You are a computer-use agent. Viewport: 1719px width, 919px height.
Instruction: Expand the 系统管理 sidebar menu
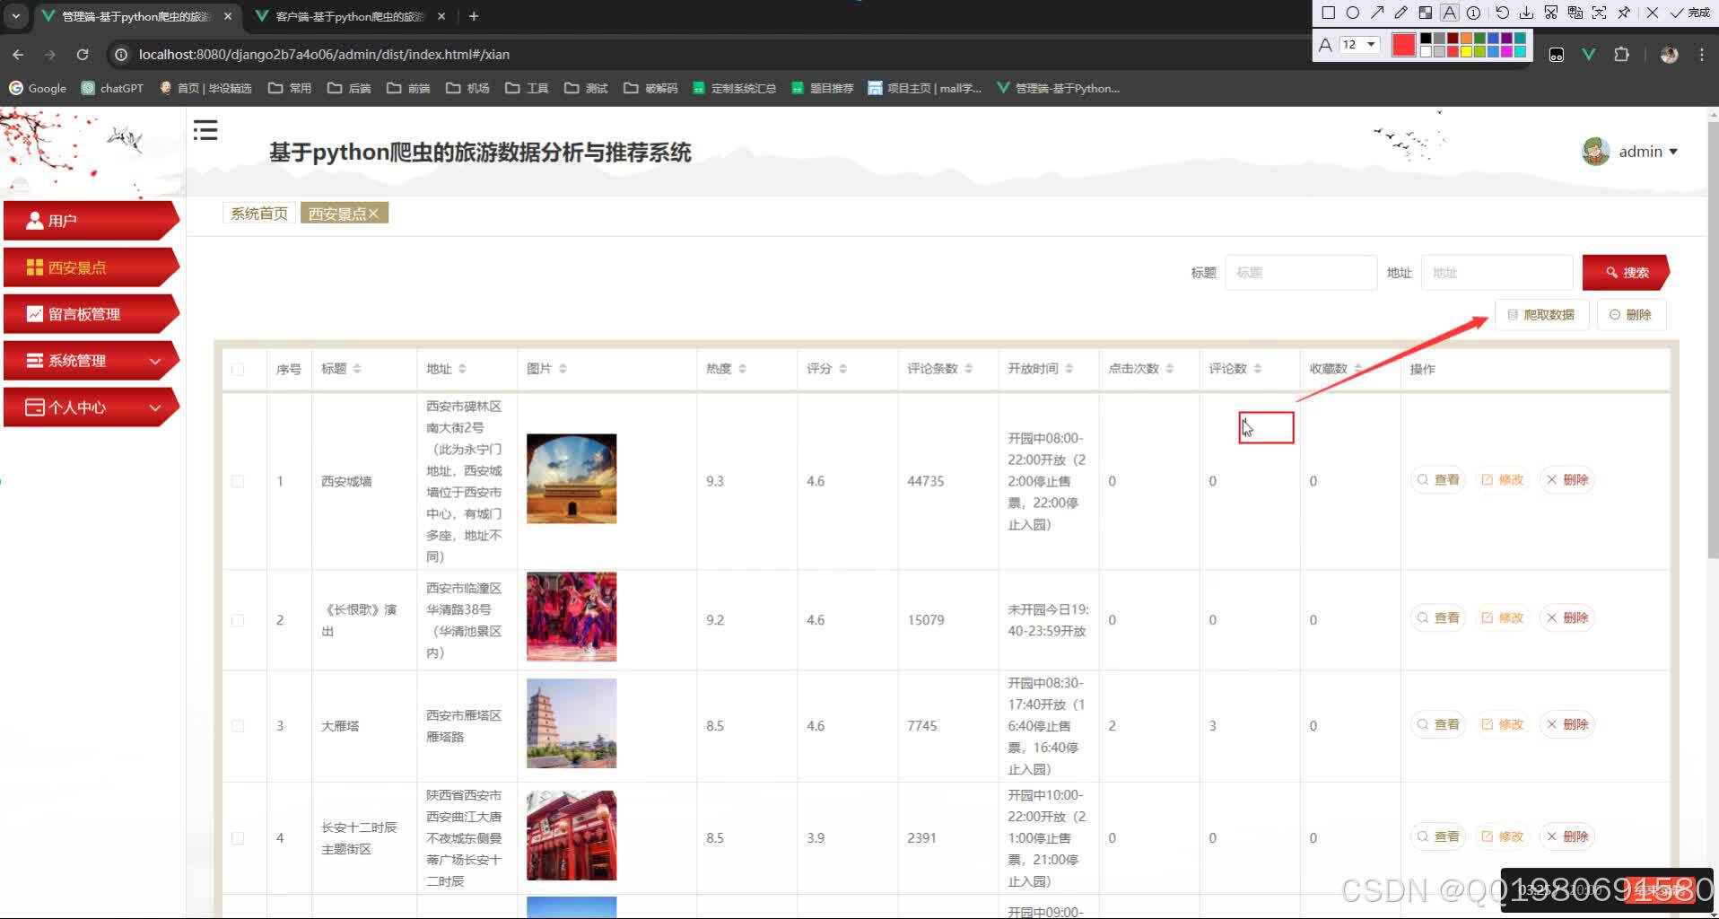pyautogui.click(x=90, y=361)
